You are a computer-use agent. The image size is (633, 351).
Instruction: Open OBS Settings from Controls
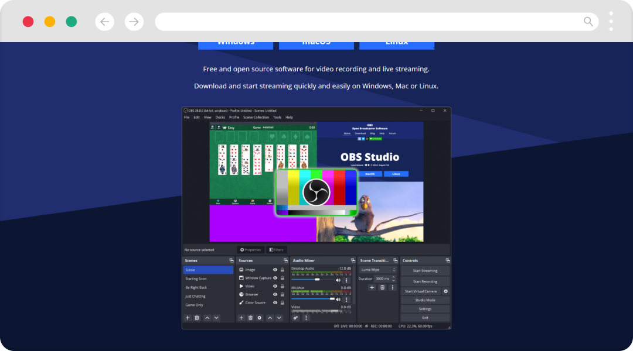[425, 309]
